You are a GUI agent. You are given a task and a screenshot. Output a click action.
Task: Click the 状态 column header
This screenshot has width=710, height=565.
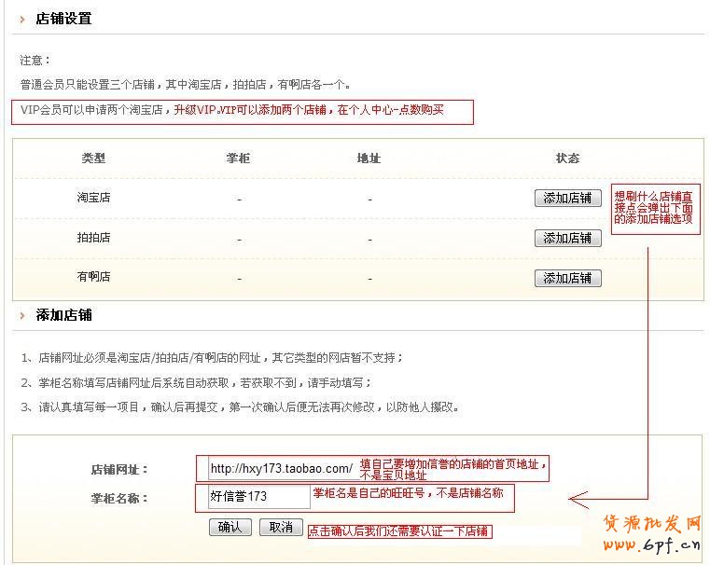pos(567,158)
